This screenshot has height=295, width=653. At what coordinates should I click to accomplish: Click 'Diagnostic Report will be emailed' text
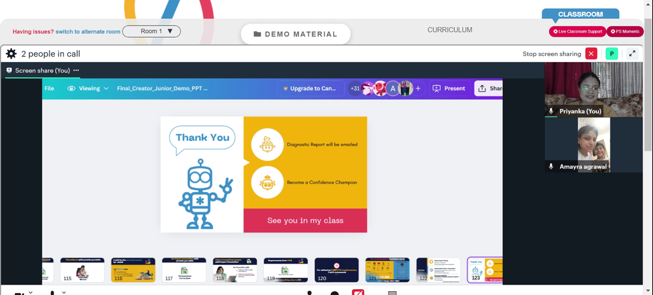tap(322, 144)
